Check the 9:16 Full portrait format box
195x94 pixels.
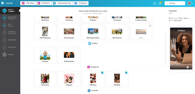point(54,26)
